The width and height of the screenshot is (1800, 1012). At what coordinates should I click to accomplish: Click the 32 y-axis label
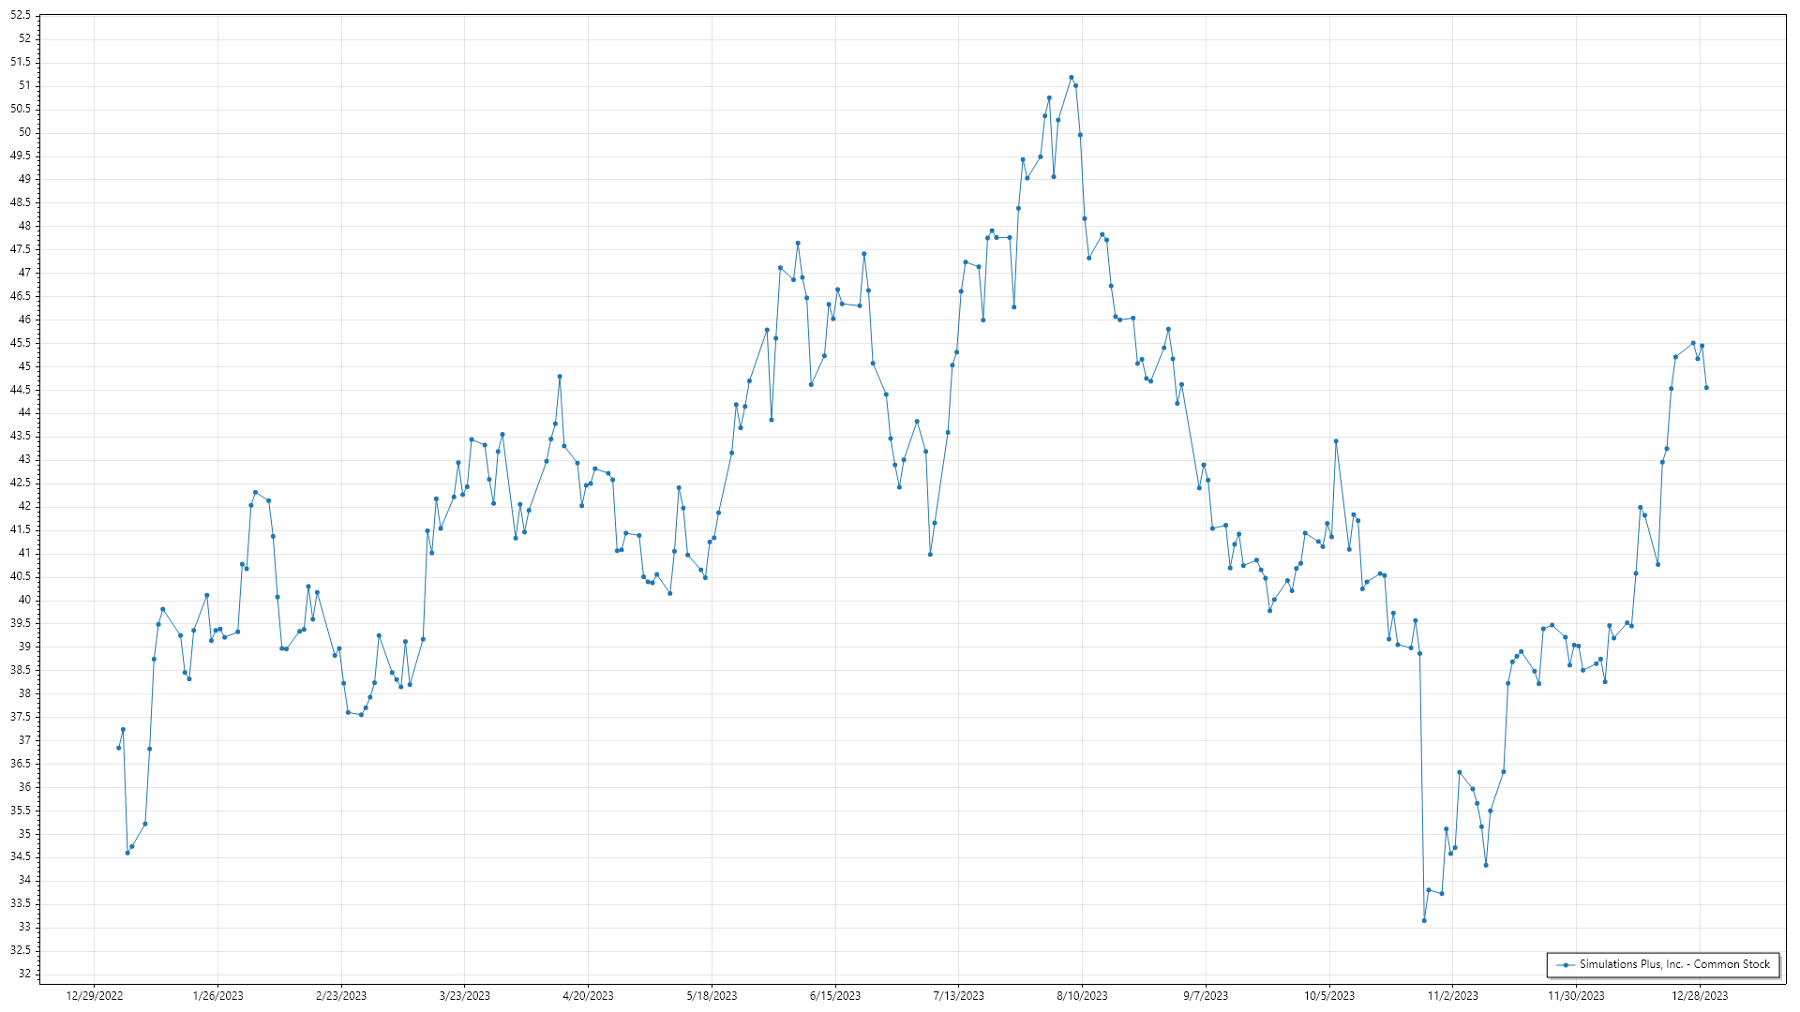click(24, 974)
